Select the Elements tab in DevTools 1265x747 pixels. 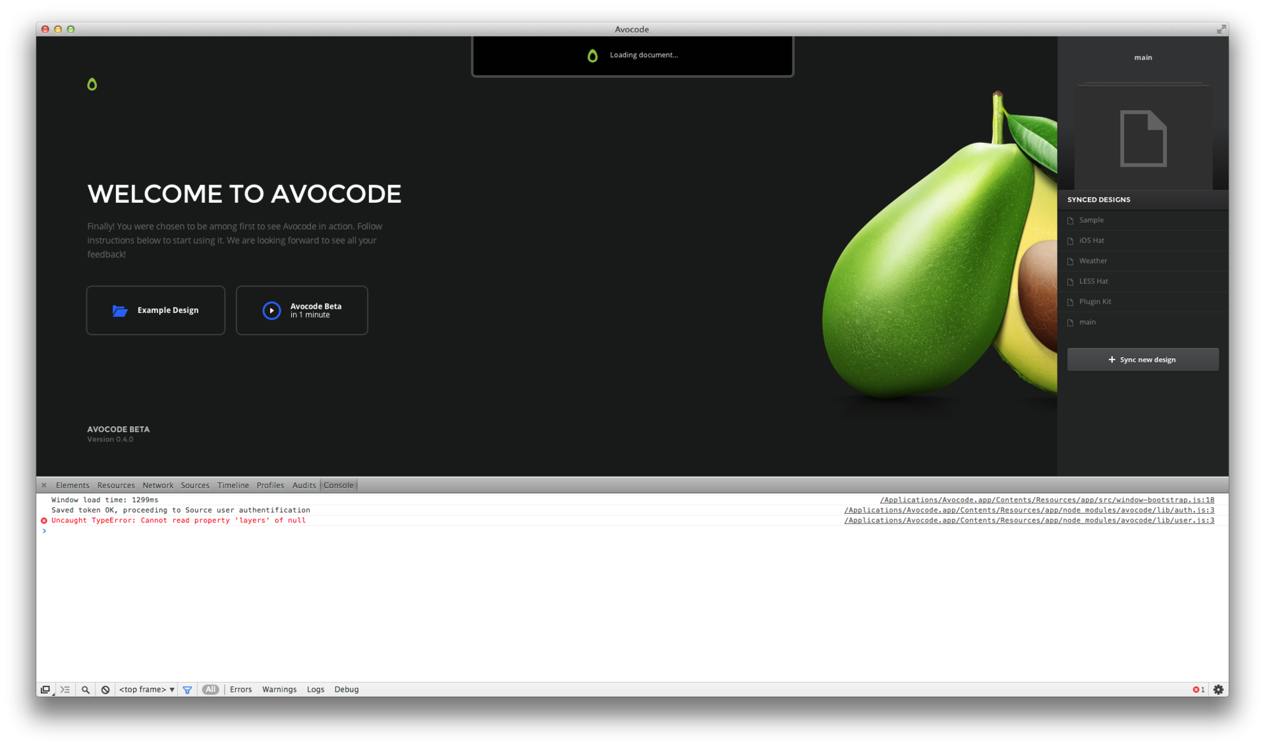tap(74, 485)
